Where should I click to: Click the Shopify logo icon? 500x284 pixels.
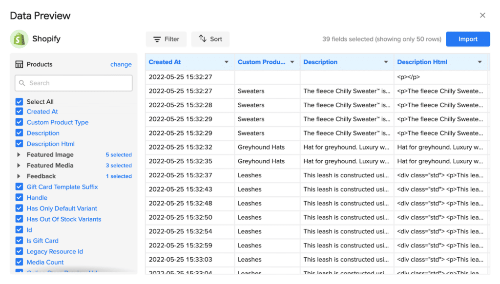tap(20, 39)
